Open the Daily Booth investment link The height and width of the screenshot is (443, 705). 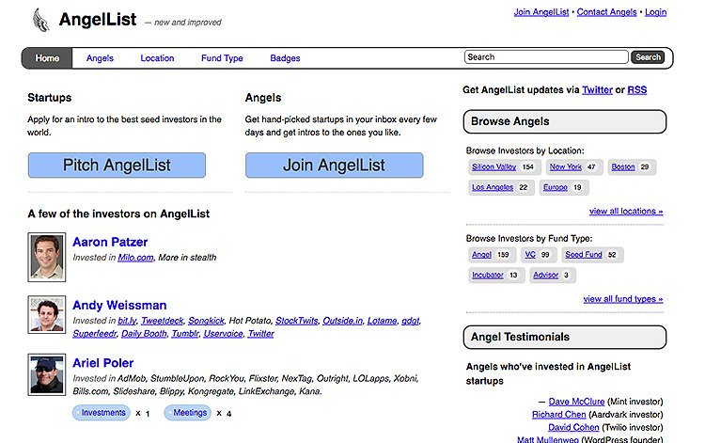point(144,334)
